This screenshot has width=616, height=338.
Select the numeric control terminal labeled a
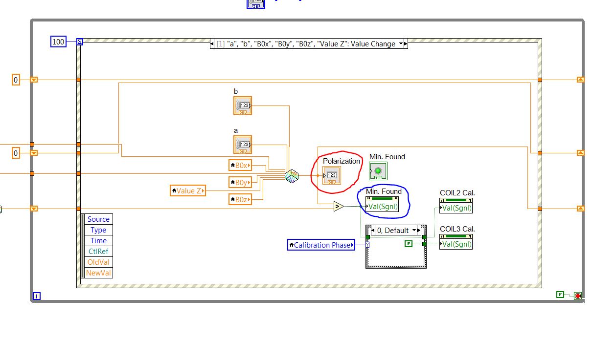243,144
